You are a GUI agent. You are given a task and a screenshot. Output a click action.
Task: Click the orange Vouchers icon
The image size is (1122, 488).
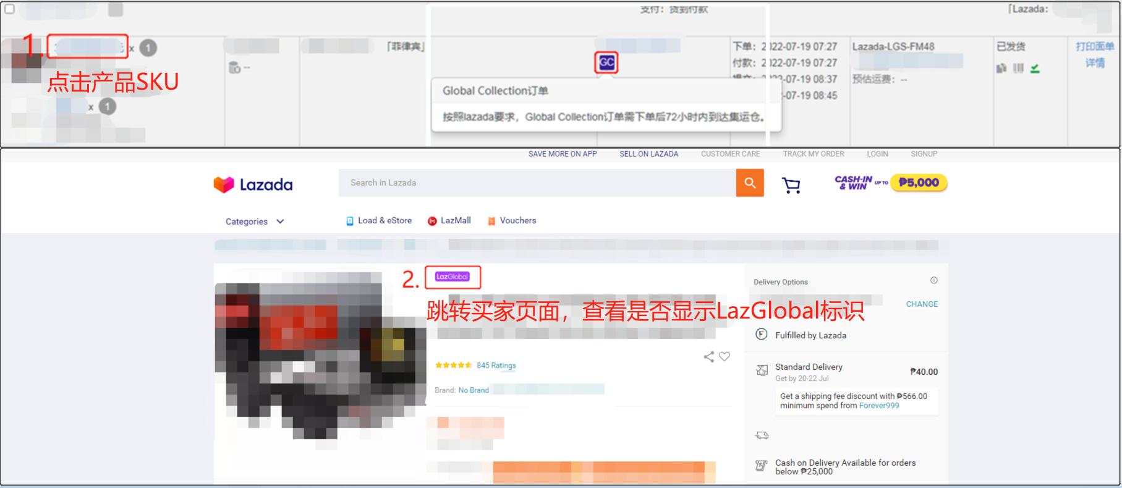pyautogui.click(x=492, y=221)
